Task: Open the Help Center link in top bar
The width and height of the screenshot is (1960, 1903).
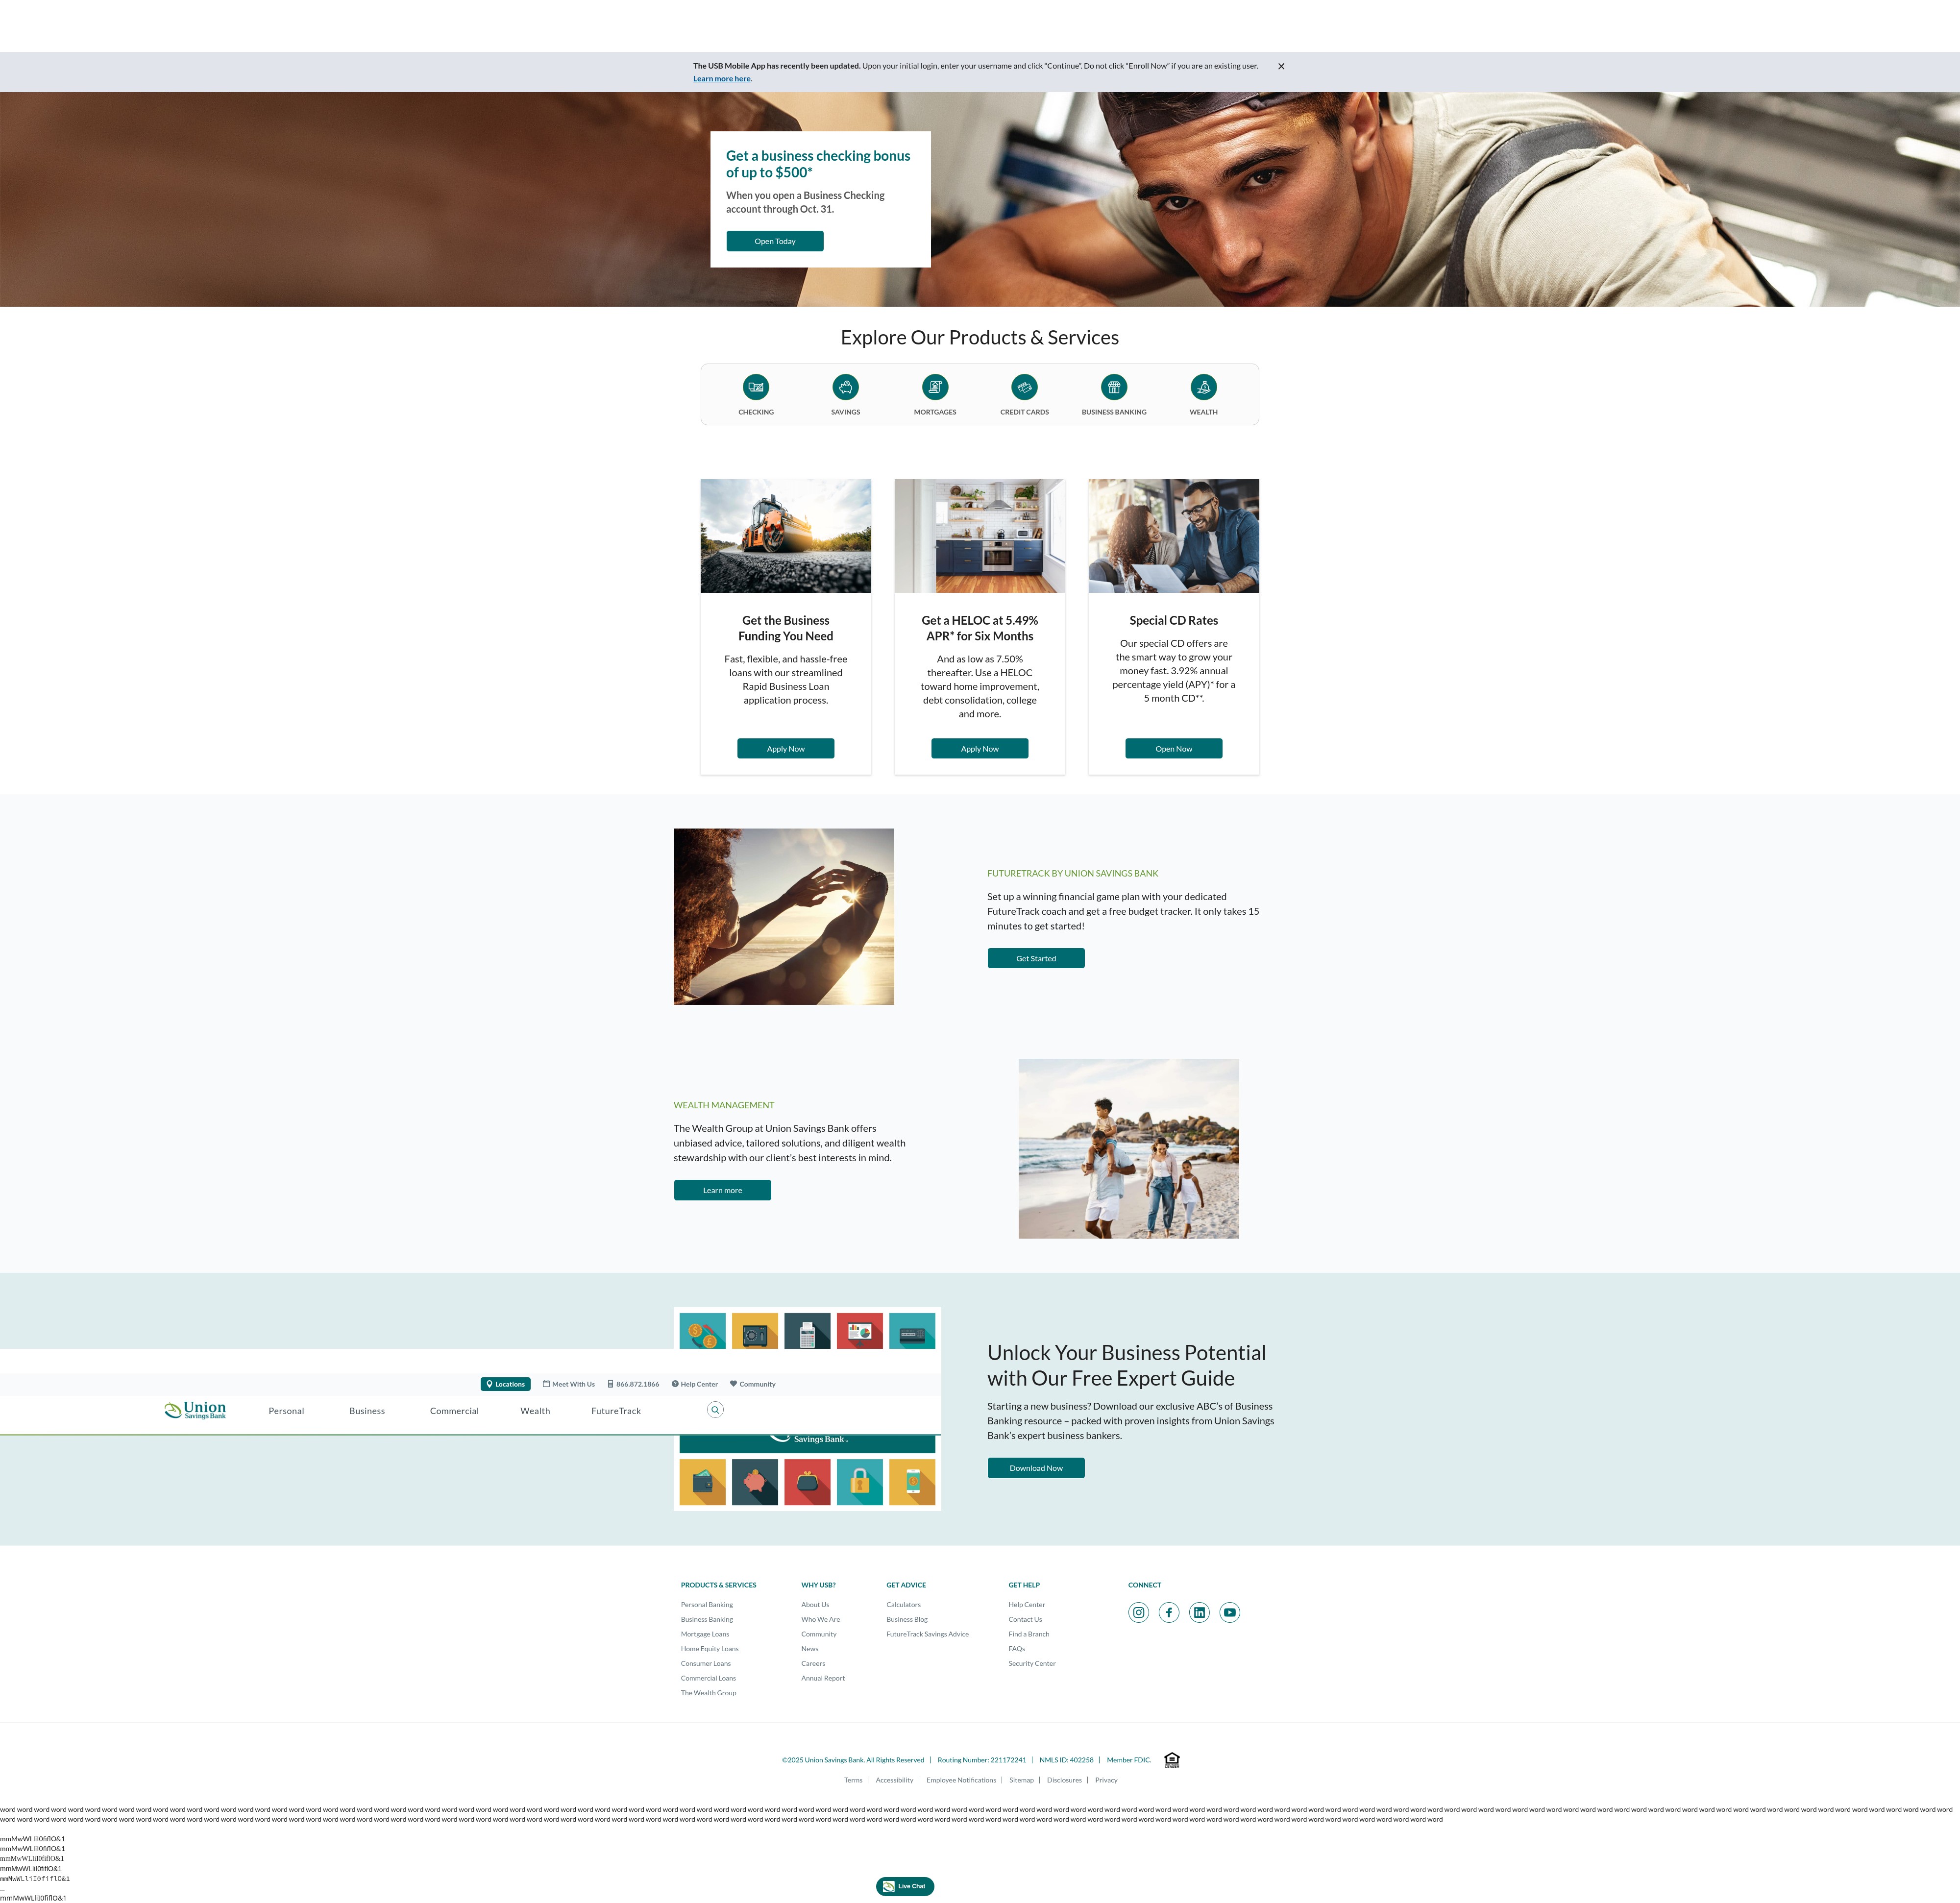Action: (x=694, y=1384)
